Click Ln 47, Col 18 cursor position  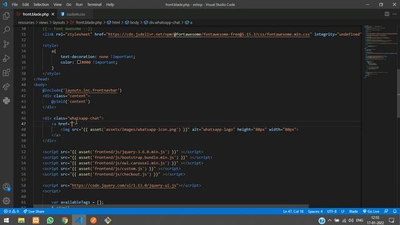(x=293, y=211)
